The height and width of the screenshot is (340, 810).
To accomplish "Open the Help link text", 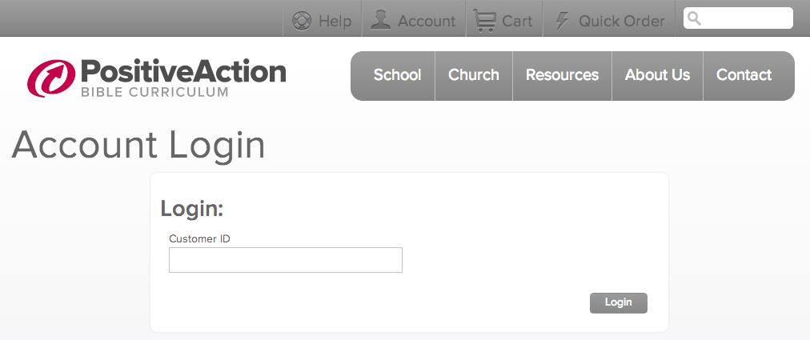I will click(335, 21).
